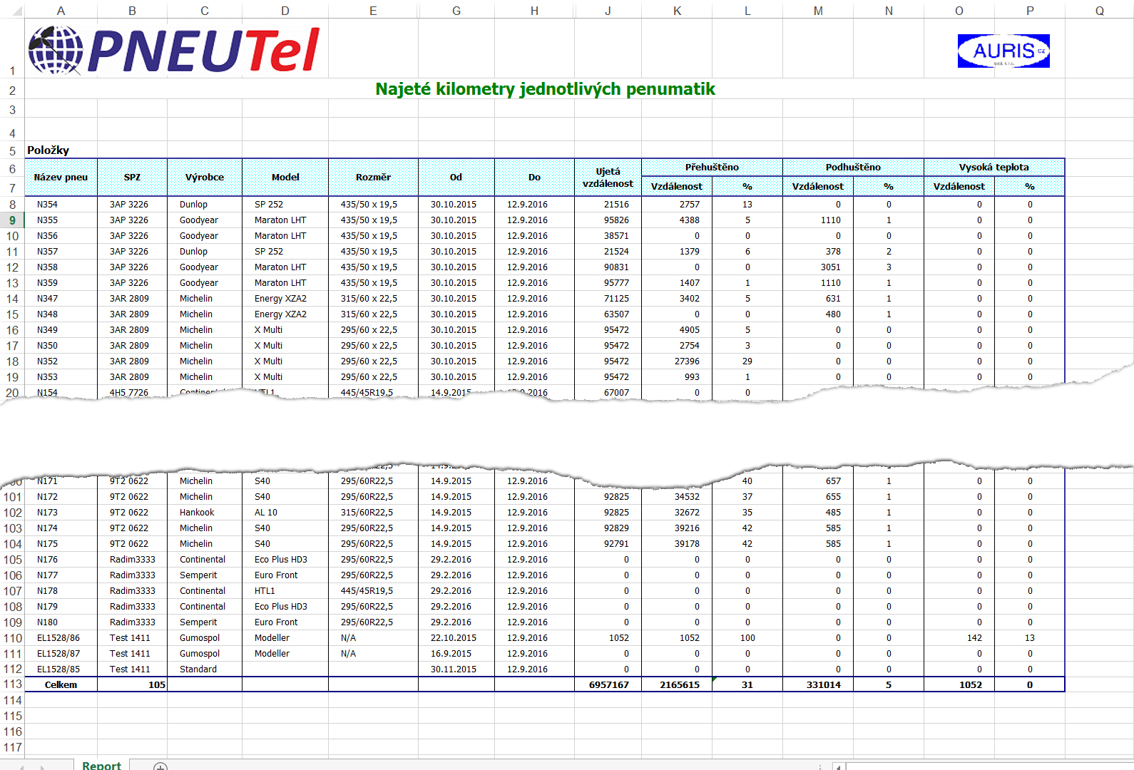Select 'HTL1' model in row N178
1134x770 pixels.
tap(285, 591)
